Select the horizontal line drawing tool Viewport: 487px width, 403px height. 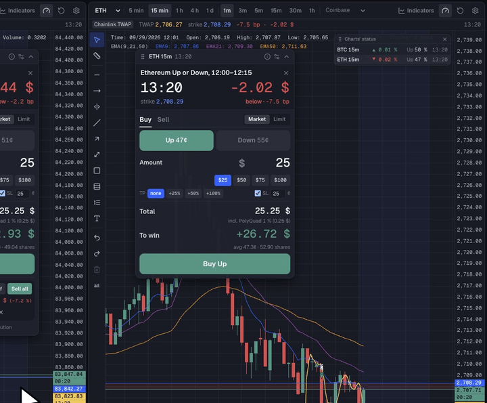click(97, 75)
